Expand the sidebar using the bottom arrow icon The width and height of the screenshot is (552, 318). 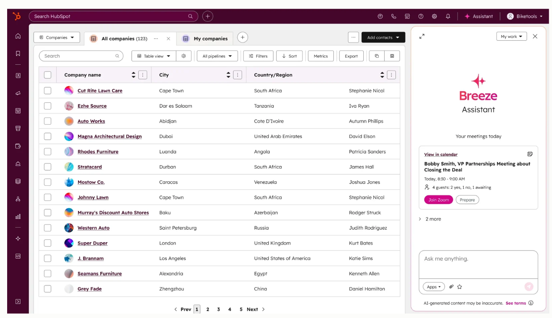[x=17, y=301]
